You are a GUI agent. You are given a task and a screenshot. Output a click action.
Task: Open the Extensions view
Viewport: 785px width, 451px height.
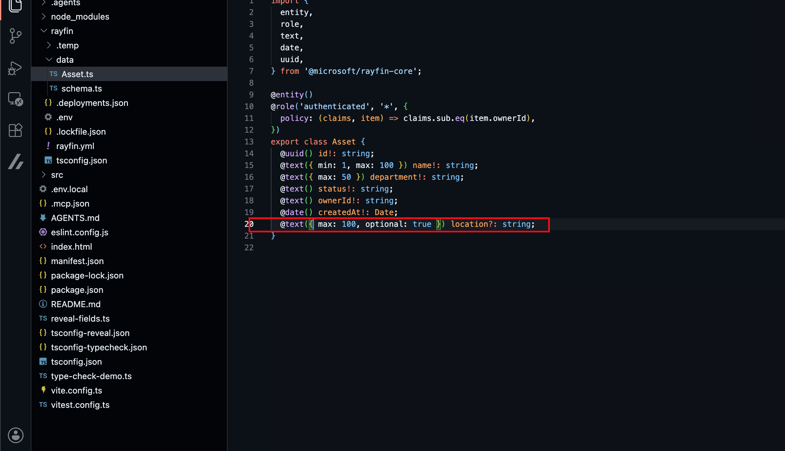(15, 130)
